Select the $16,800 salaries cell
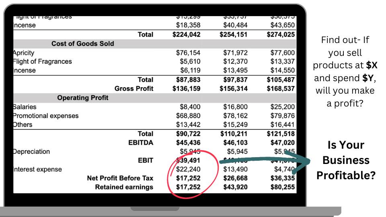This screenshot has height=217, width=386. tap(235, 107)
